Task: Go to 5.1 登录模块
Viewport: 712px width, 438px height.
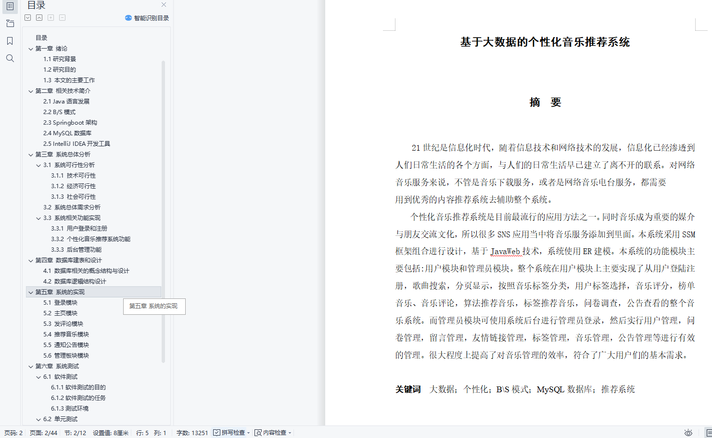Action: [x=60, y=302]
